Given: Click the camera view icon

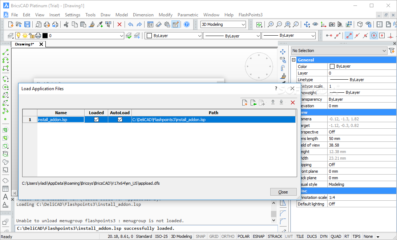Looking at the screenshot, I should click(332, 24).
